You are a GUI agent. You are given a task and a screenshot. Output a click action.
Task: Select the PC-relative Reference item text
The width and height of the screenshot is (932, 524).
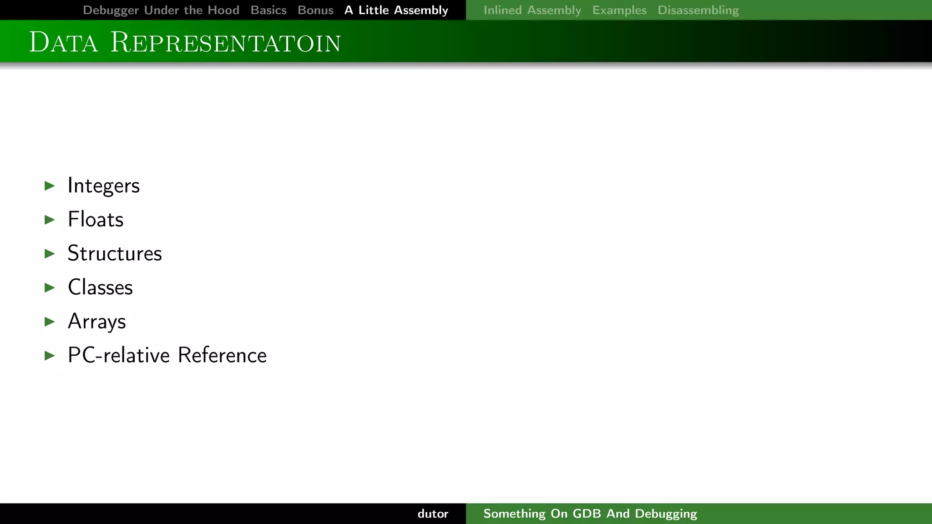pyautogui.click(x=167, y=355)
